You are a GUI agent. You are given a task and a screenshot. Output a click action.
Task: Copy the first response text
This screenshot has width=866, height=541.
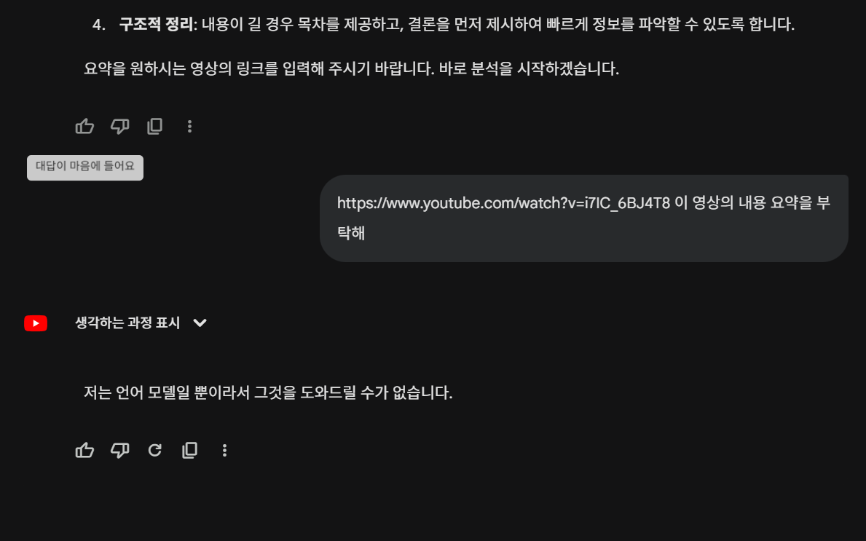click(x=154, y=127)
